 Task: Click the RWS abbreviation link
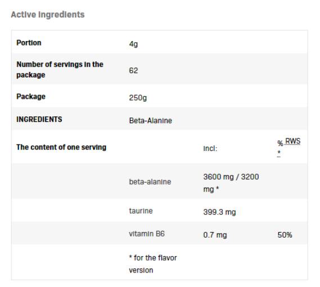tap(292, 141)
